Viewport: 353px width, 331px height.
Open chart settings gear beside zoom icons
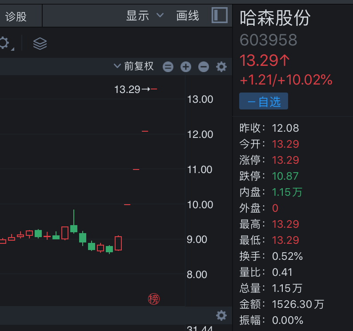point(221,67)
